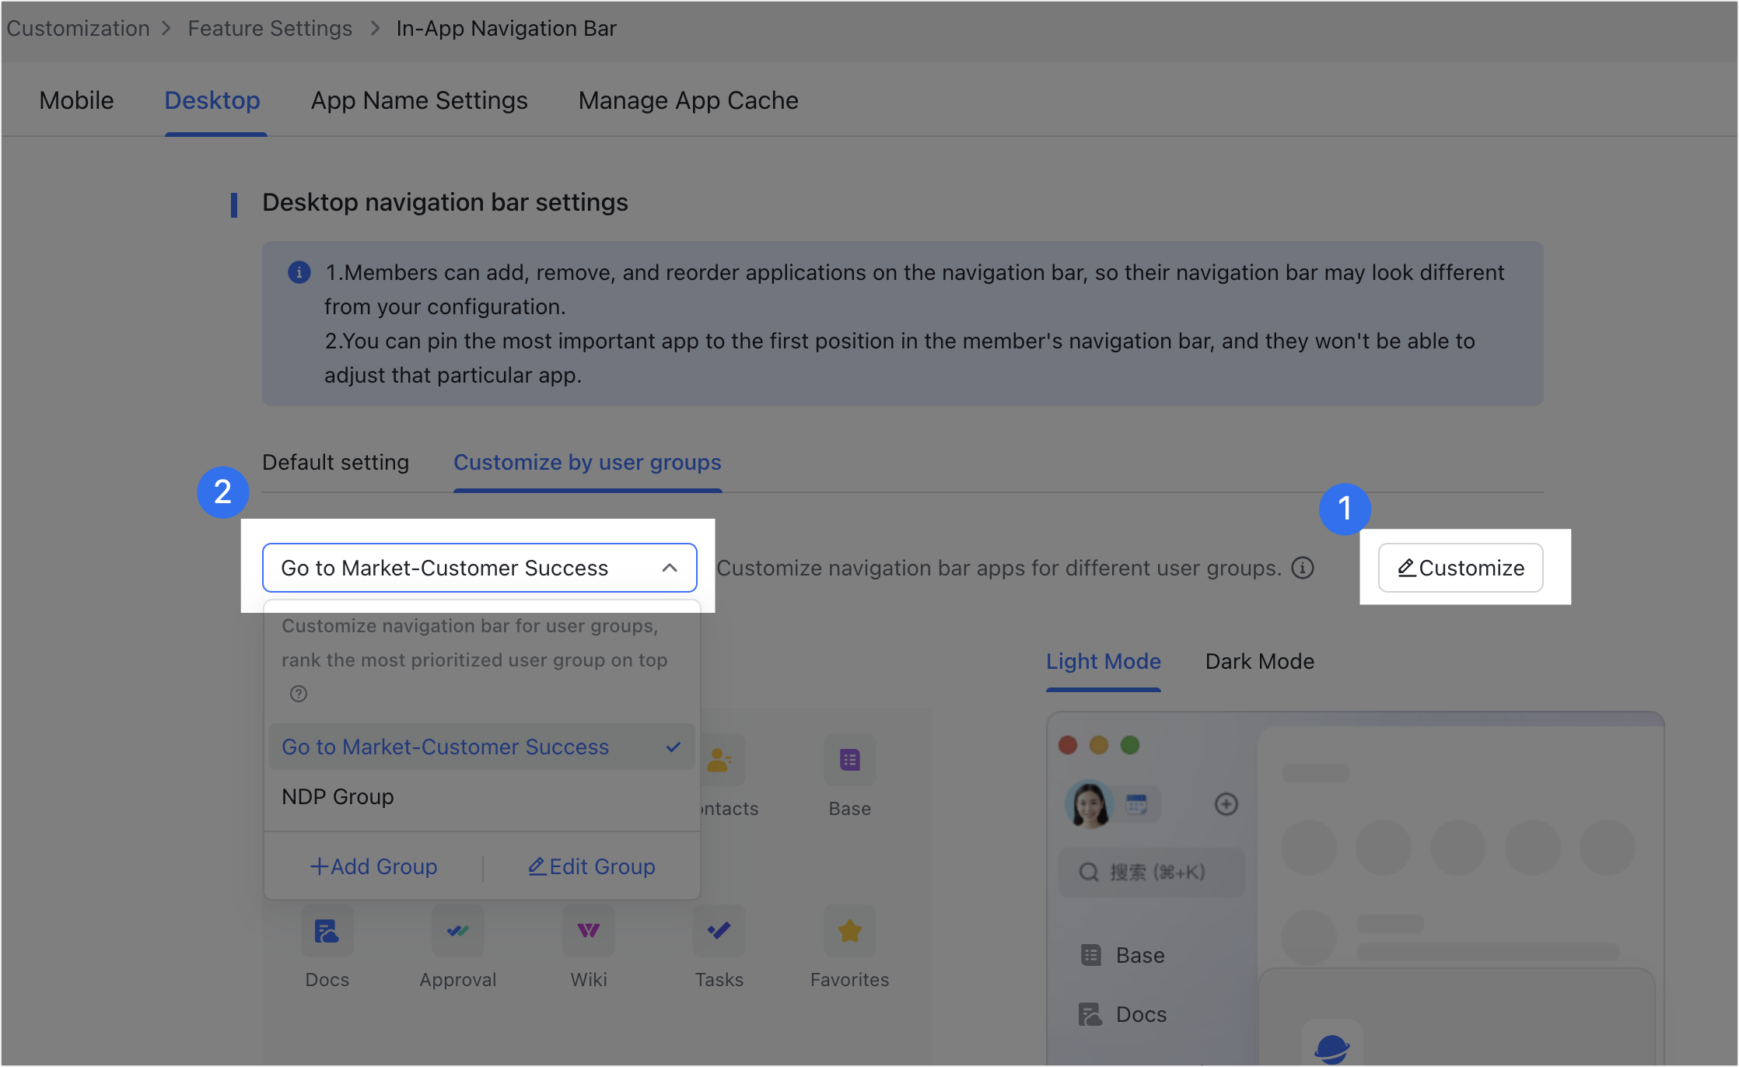The height and width of the screenshot is (1067, 1739).
Task: Click the Docs app icon
Action: pyautogui.click(x=327, y=931)
